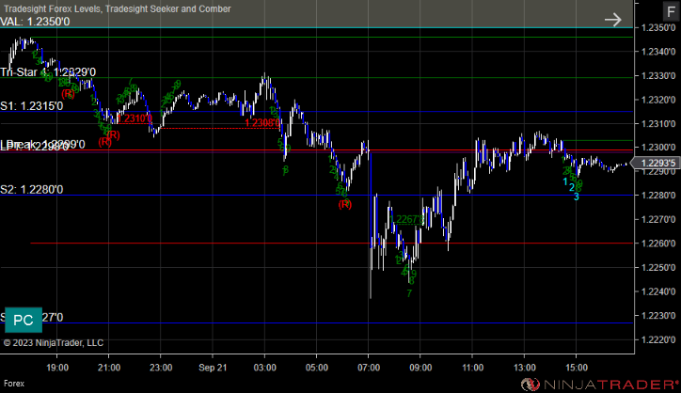Image resolution: width=681 pixels, height=393 pixels.
Task: Click the 1.2240'0 price axis label
Action: point(658,291)
